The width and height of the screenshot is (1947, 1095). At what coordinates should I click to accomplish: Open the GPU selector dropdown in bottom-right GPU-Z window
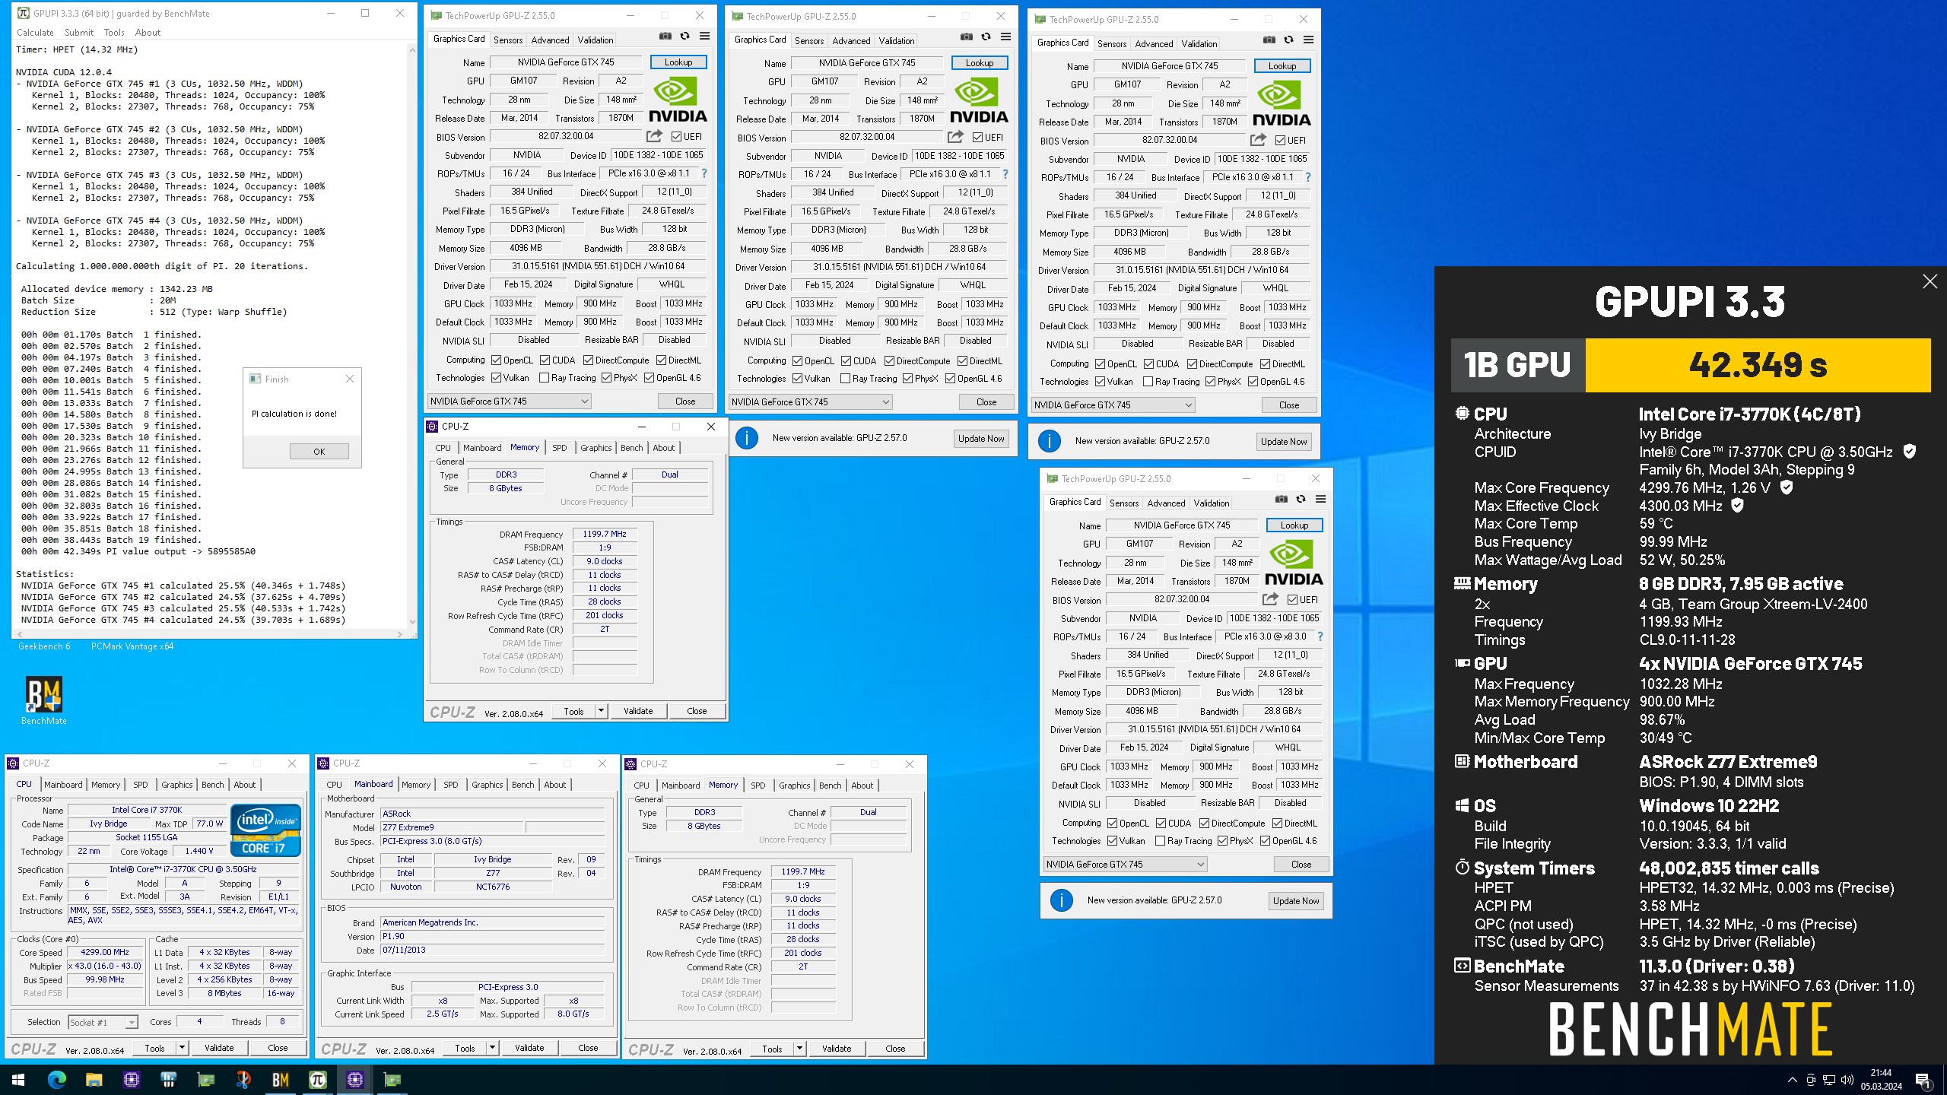1125,865
